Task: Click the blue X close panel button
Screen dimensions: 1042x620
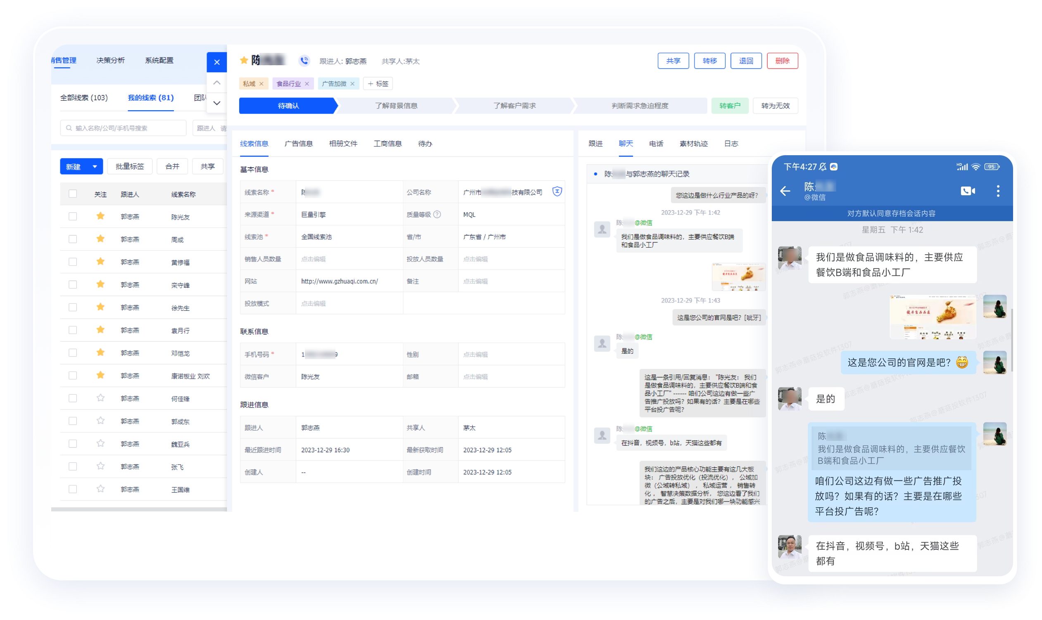Action: [x=216, y=62]
